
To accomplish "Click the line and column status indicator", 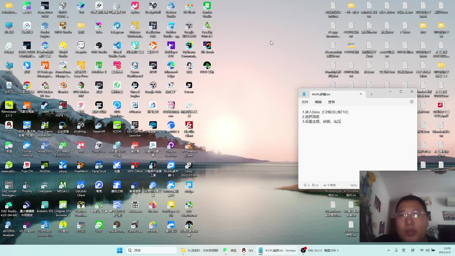I will click(x=311, y=185).
